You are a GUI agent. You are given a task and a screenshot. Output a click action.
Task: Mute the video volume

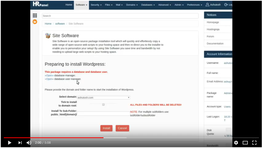(x=29, y=143)
